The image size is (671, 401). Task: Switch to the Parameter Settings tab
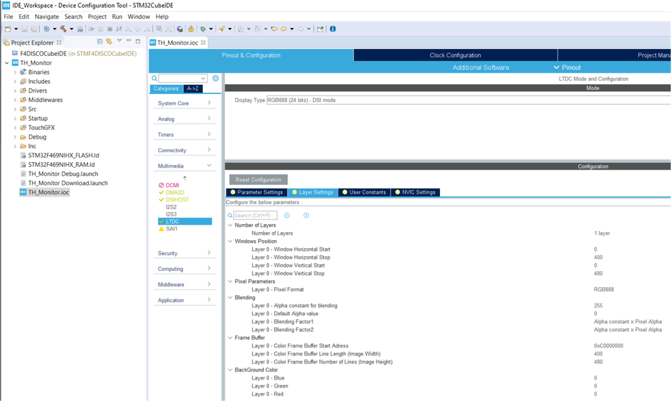pyautogui.click(x=257, y=192)
